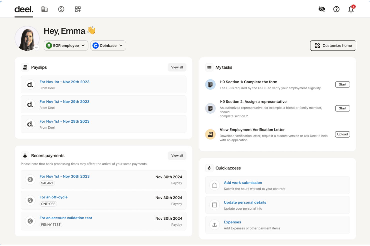The image size is (370, 246).
Task: Open the Coinbase company dropdown
Action: [108, 46]
